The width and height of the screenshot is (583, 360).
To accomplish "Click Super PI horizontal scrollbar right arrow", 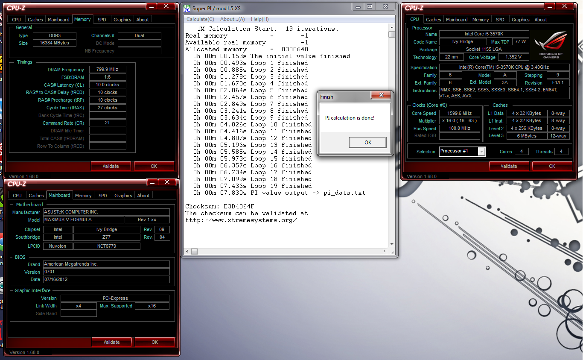I will [385, 251].
